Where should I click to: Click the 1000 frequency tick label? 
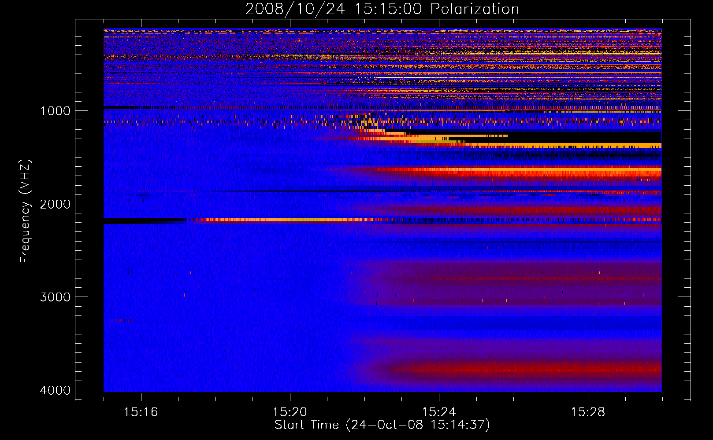tap(55, 111)
